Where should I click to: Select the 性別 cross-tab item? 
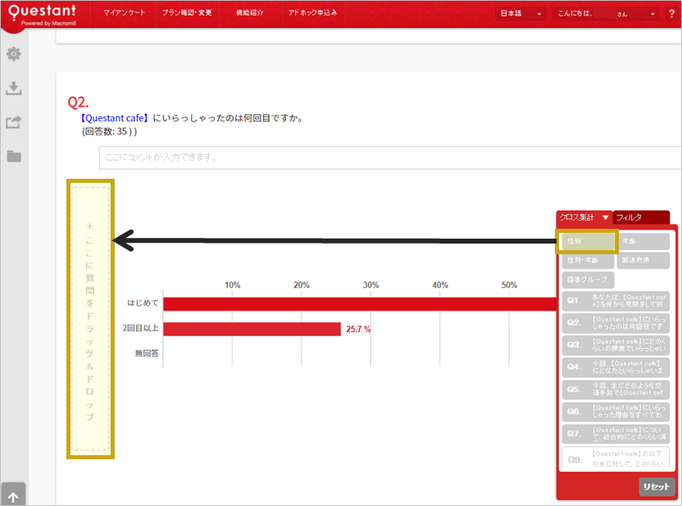[x=587, y=241]
